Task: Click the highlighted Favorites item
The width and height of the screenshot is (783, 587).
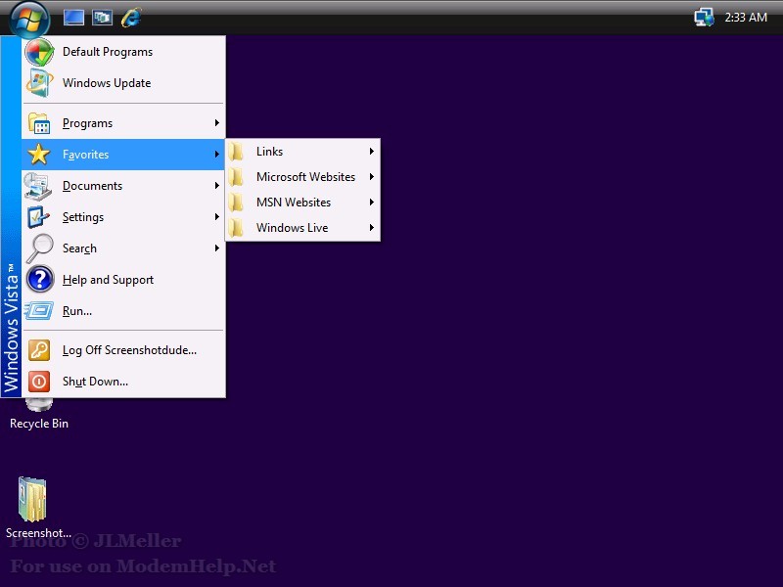Action: point(123,155)
